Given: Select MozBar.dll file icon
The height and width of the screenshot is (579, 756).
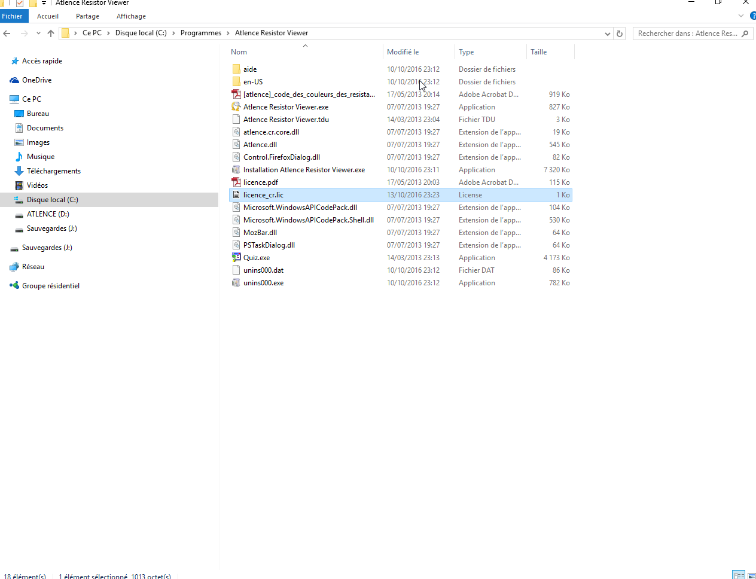Looking at the screenshot, I should tap(236, 233).
